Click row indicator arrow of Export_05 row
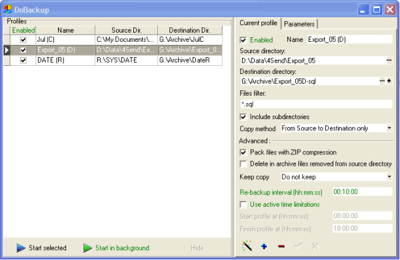Screen dimensions: 400x260 point(7,50)
